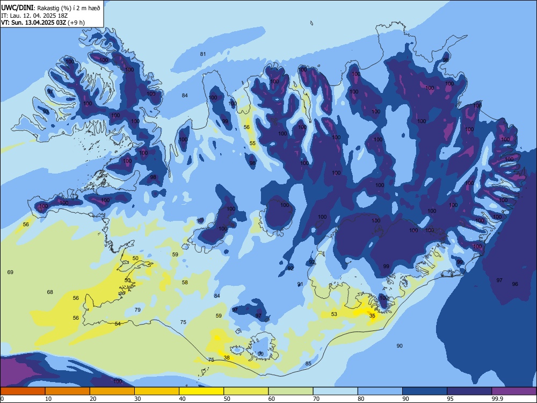The height and width of the screenshot is (403, 537).
Task: Click the purple legend swatch above 99.9
Action: tap(514, 391)
